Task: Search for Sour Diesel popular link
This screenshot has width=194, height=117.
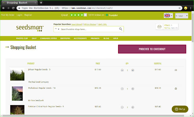Action: [x=77, y=24]
